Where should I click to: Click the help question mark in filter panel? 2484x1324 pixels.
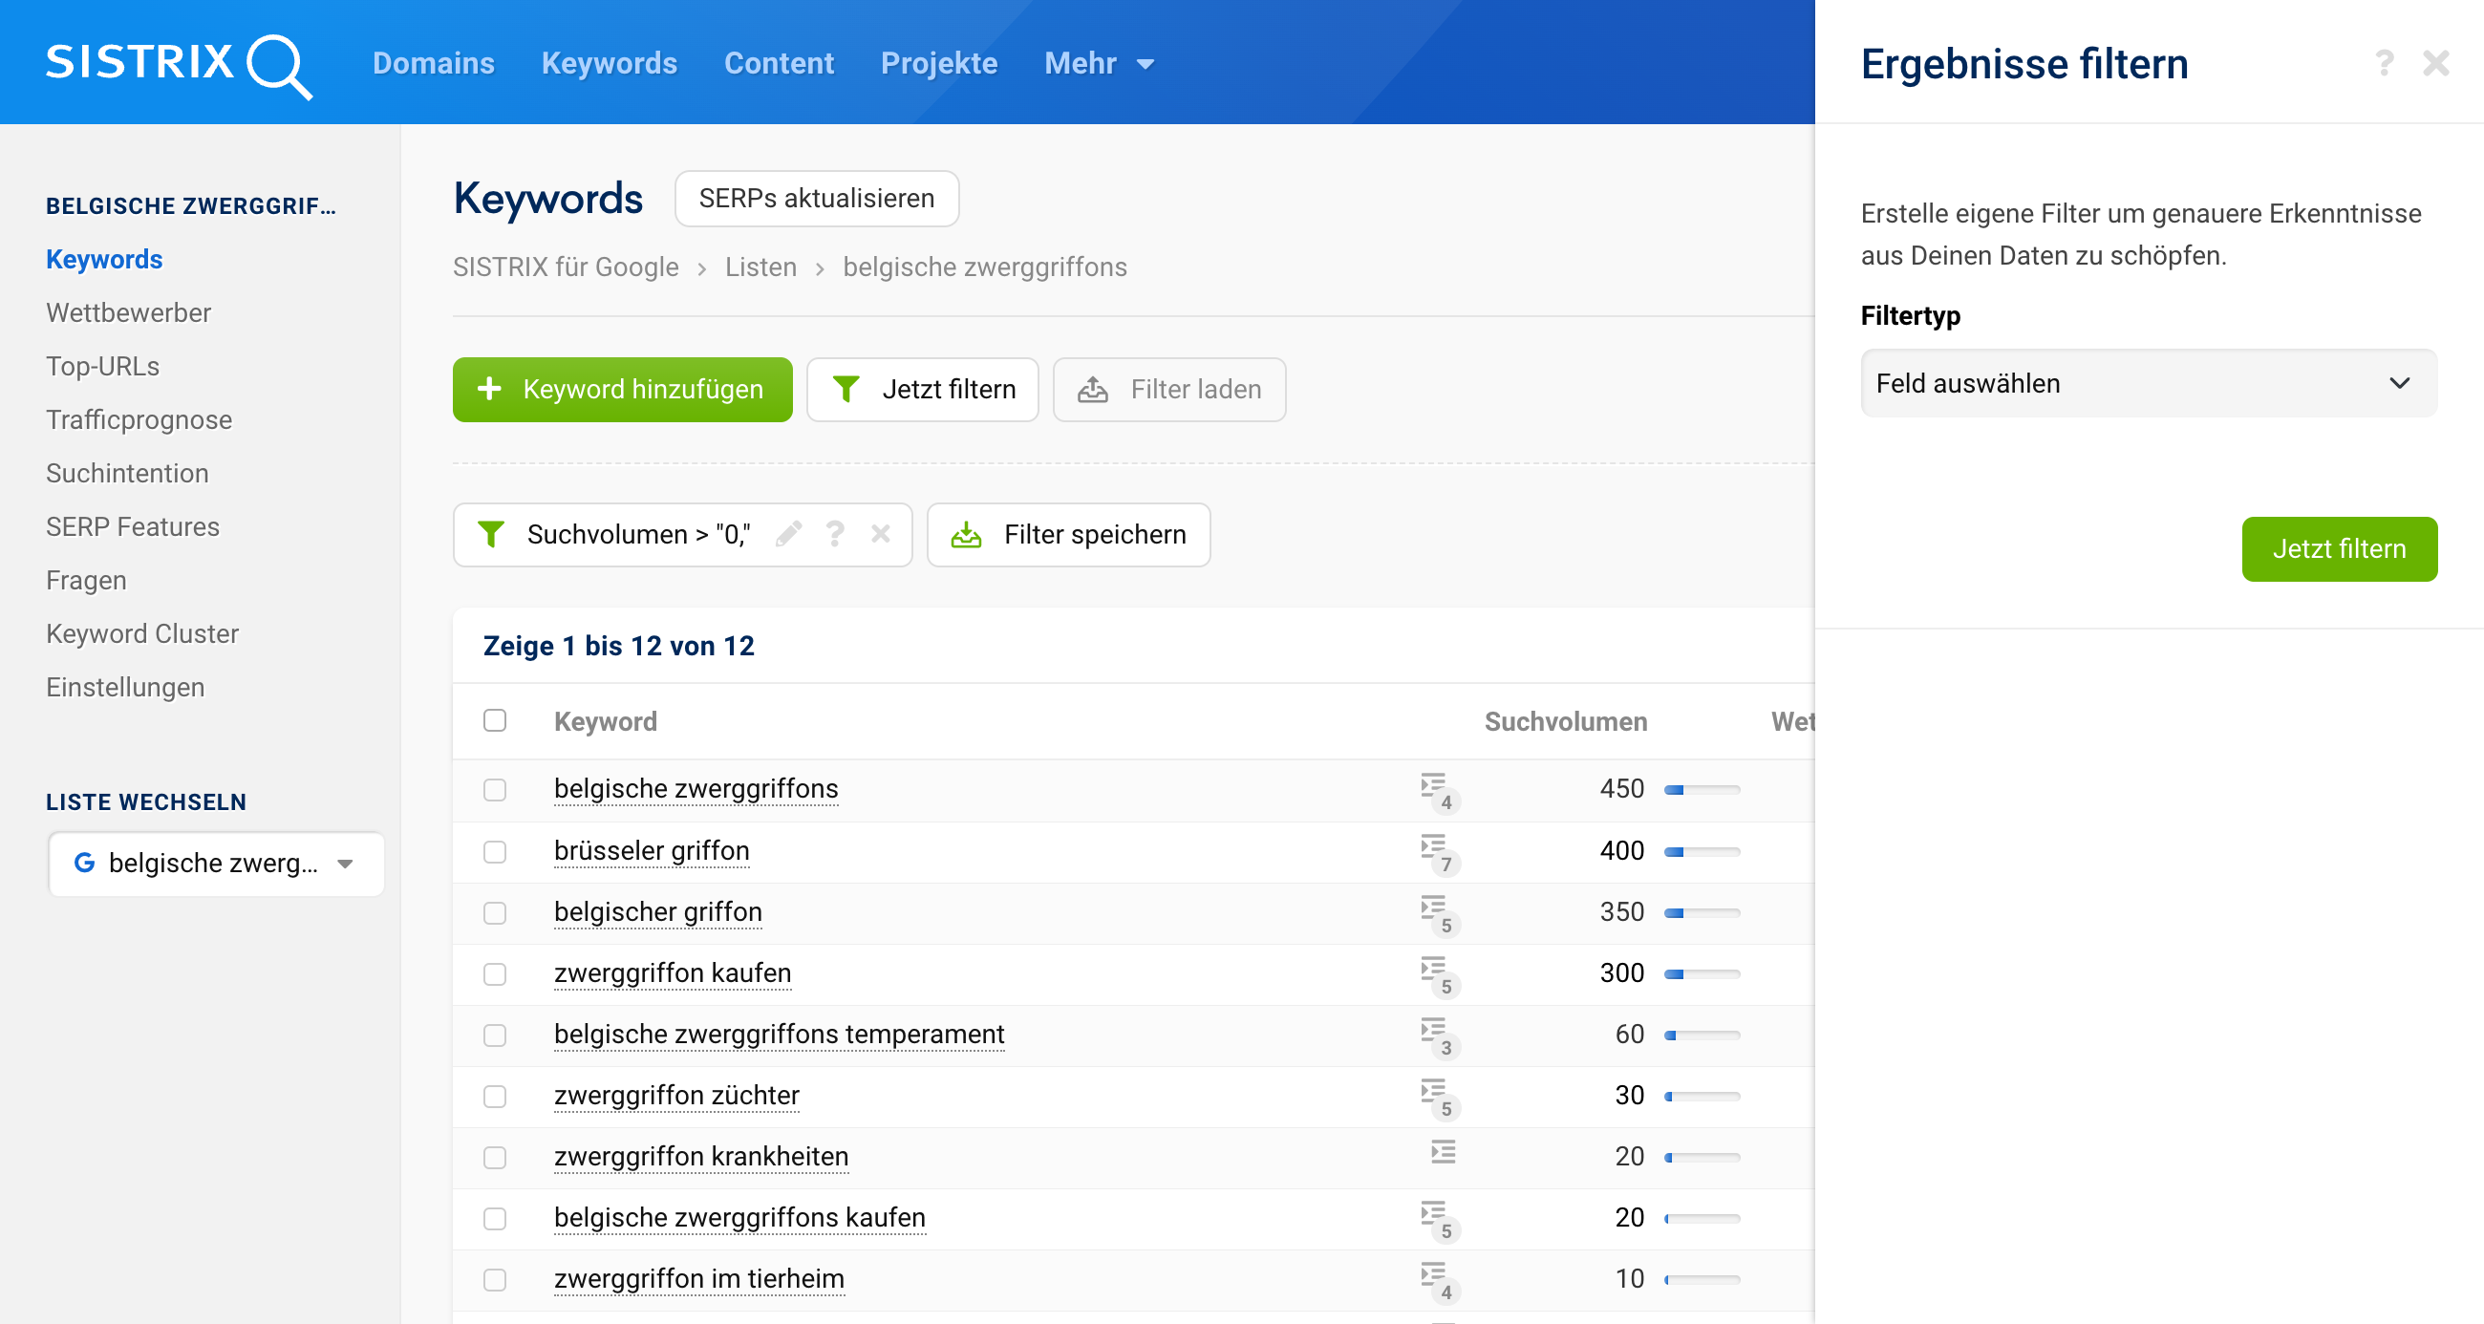pos(2384,64)
